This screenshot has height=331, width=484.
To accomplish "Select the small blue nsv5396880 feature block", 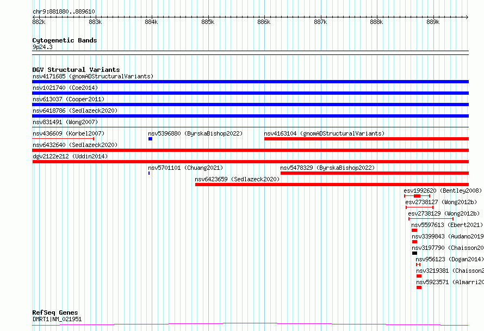I will click(x=150, y=139).
